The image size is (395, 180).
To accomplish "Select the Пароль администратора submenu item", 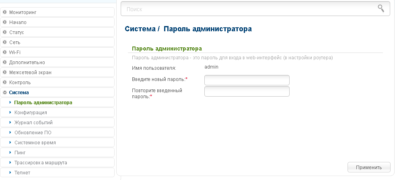I will pyautogui.click(x=43, y=103).
